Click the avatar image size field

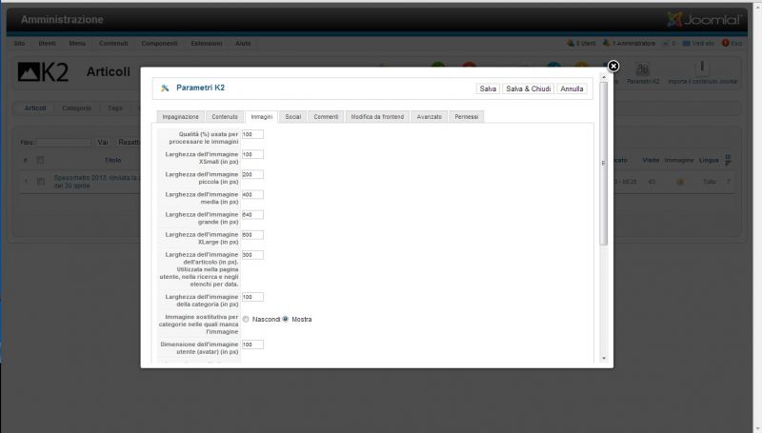pos(252,344)
